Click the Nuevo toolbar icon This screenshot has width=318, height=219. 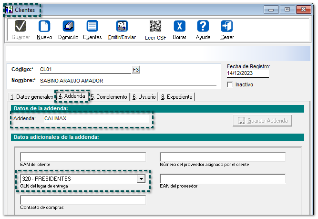click(44, 27)
